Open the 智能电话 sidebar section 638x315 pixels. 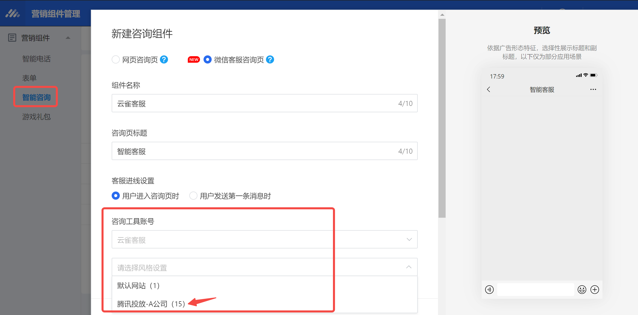pyautogui.click(x=36, y=59)
